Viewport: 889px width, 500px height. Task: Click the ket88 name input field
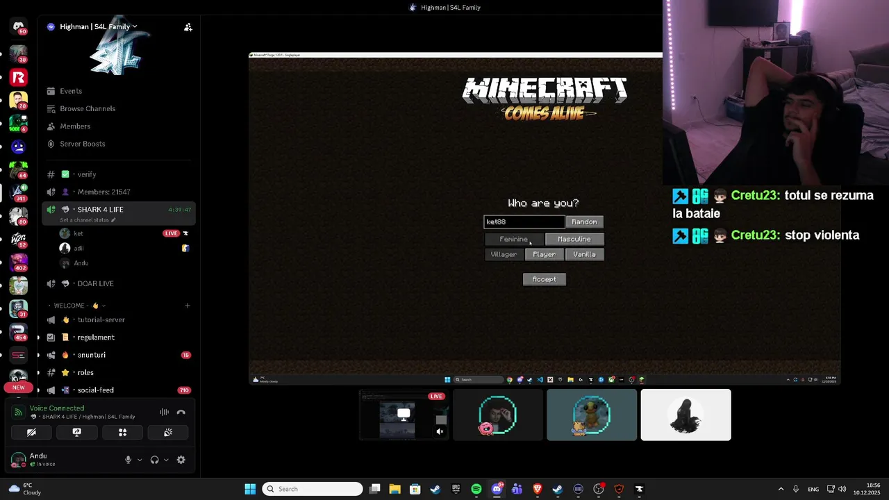(524, 222)
